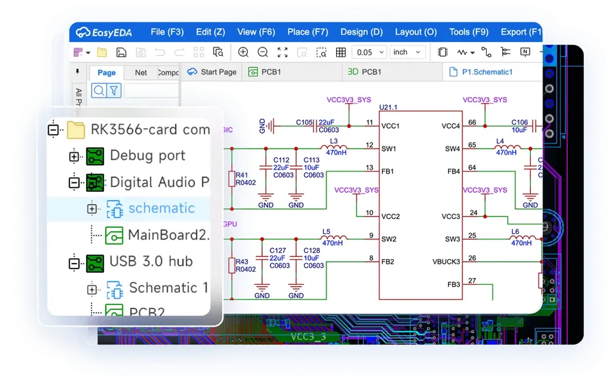The height and width of the screenshot is (379, 611).
Task: Open the 0.05 grid size dropdown
Action: pyautogui.click(x=369, y=52)
